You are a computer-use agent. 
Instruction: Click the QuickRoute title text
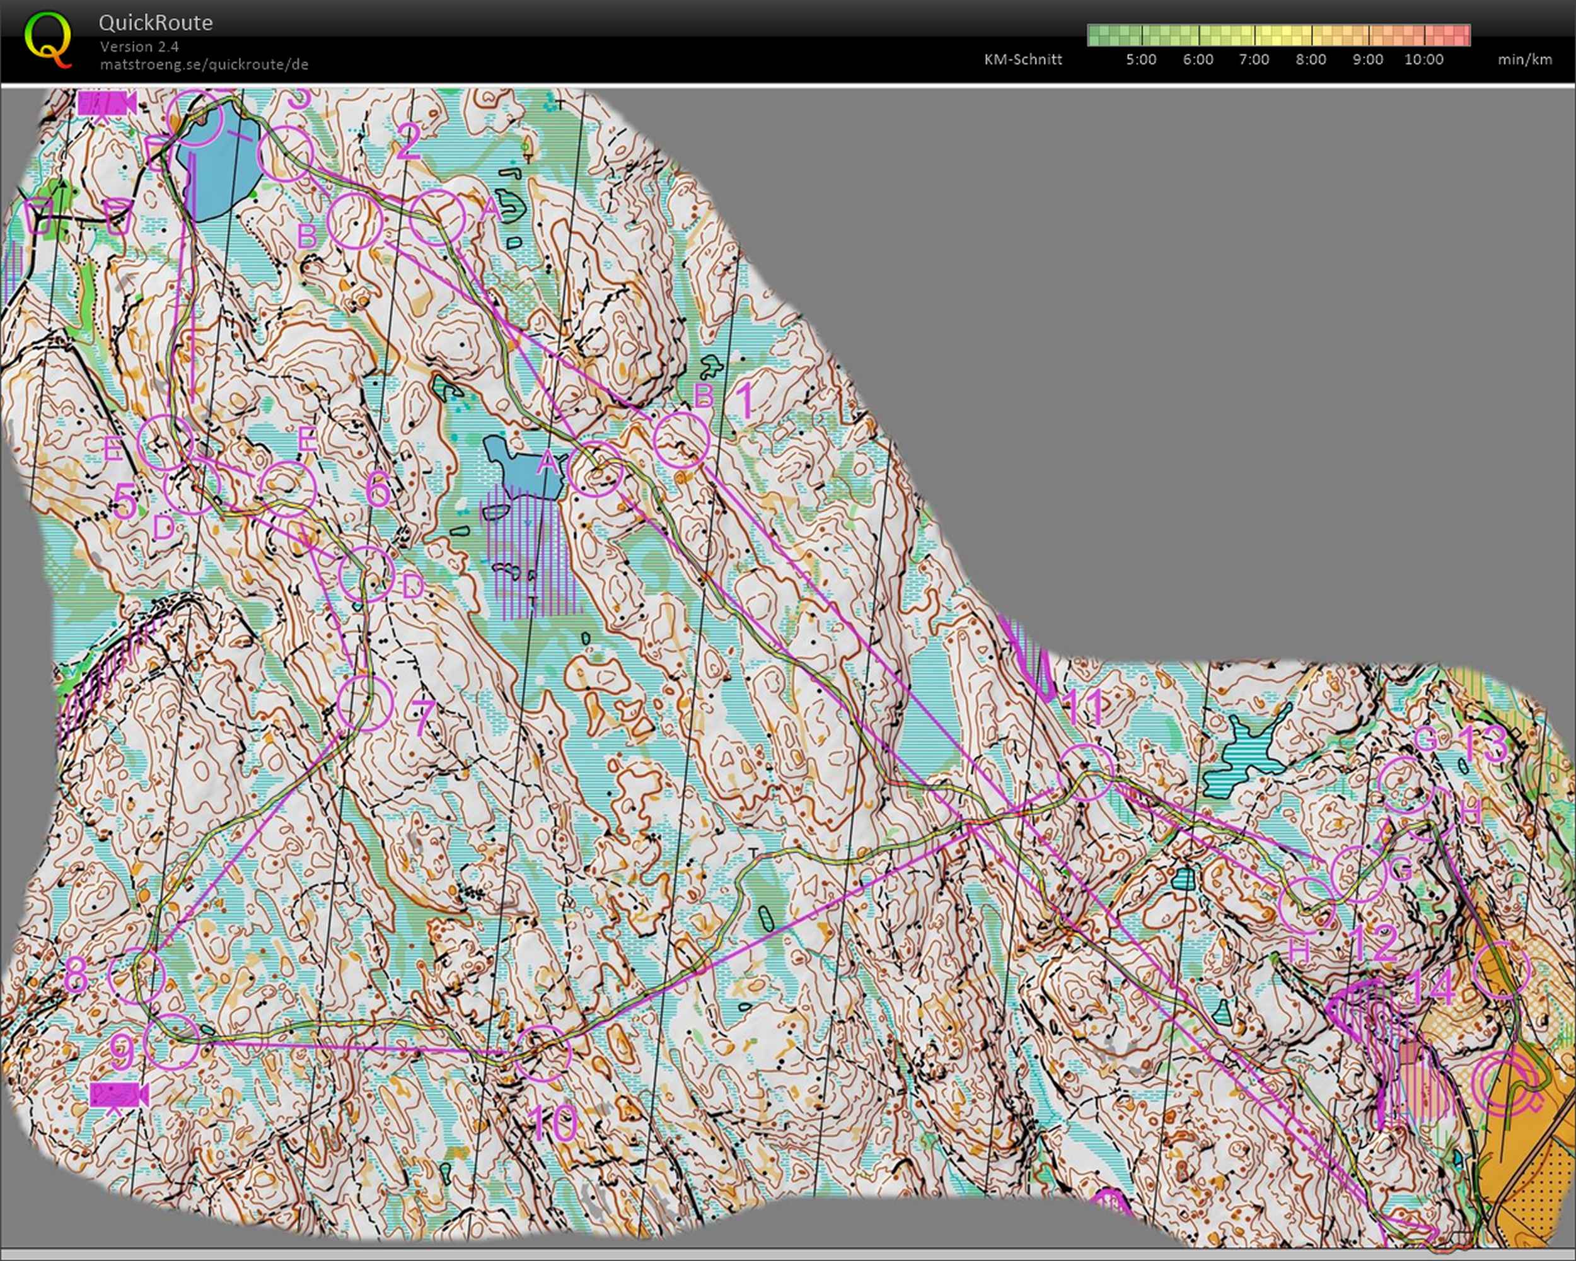pos(156,23)
